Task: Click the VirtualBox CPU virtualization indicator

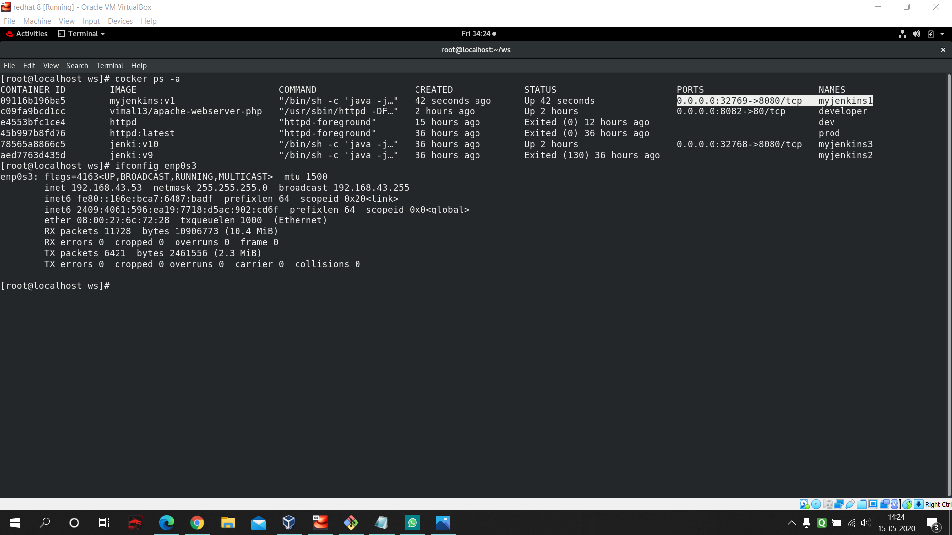Action: coord(895,504)
